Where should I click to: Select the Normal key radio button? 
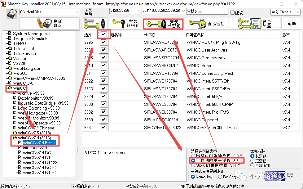(193, 177)
